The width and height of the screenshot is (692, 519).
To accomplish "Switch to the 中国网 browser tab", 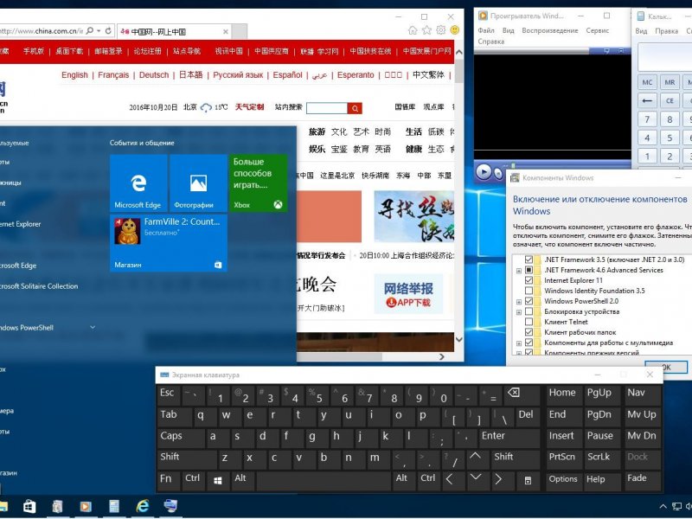I will 175,32.
